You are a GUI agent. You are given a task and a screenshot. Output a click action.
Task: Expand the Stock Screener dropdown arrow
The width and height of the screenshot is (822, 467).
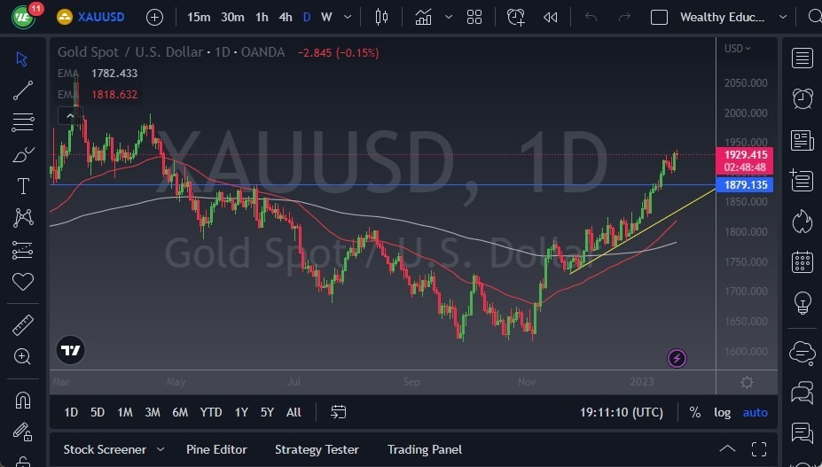coord(160,449)
